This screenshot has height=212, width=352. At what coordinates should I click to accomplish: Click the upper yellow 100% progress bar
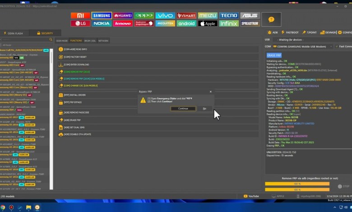297,184
